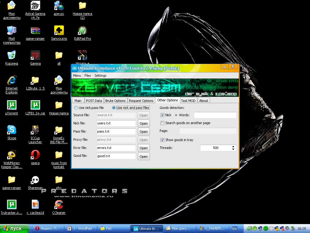The image size is (310, 233).
Task: Decrease Threads value with down arrow
Action: point(233,149)
